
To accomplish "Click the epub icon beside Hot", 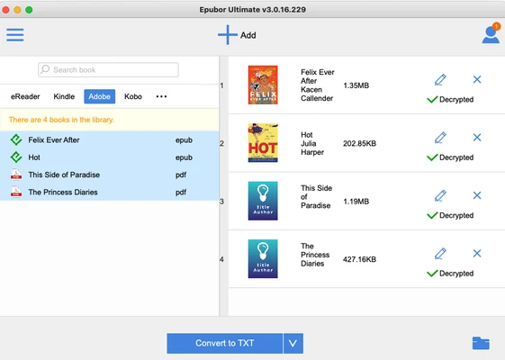I will pyautogui.click(x=16, y=157).
